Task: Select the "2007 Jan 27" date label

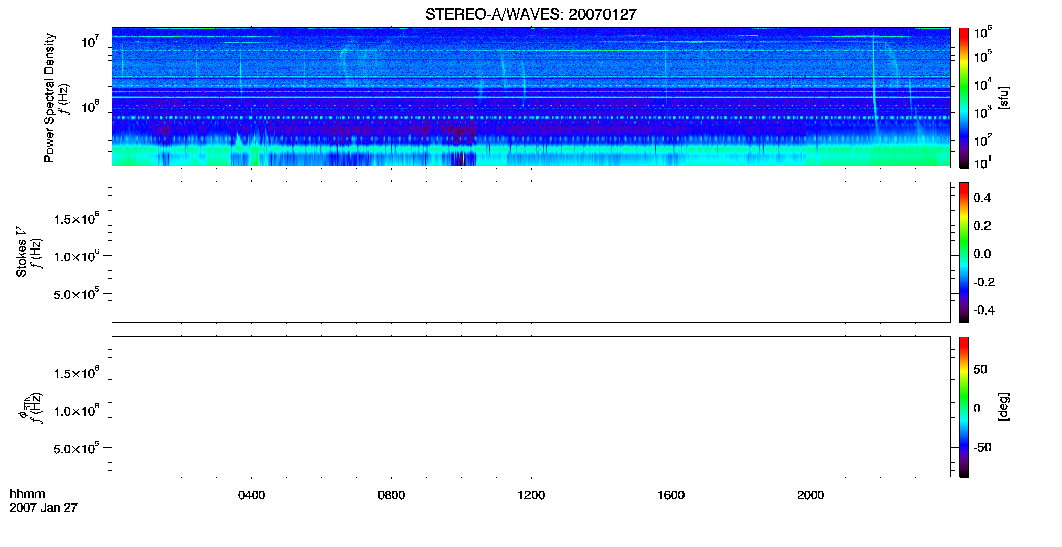Action: click(x=43, y=508)
